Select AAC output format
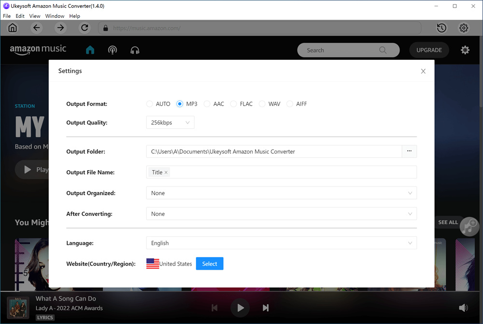The height and width of the screenshot is (324, 483). click(x=207, y=104)
